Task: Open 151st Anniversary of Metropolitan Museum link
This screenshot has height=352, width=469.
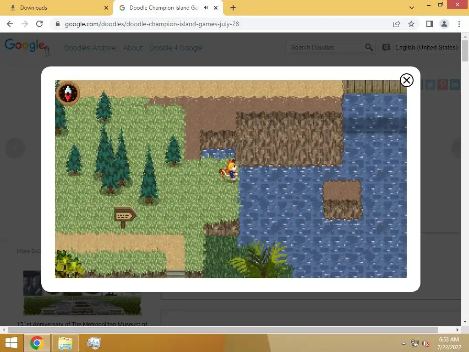Action: 82,324
